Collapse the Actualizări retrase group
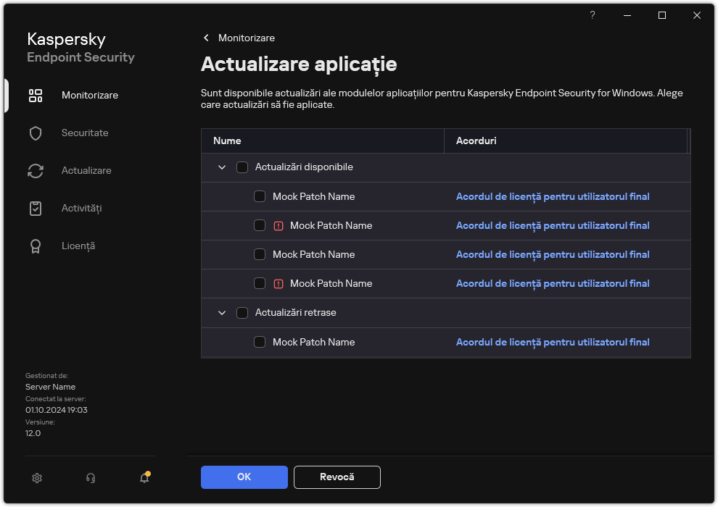The width and height of the screenshot is (718, 507). [x=222, y=312]
